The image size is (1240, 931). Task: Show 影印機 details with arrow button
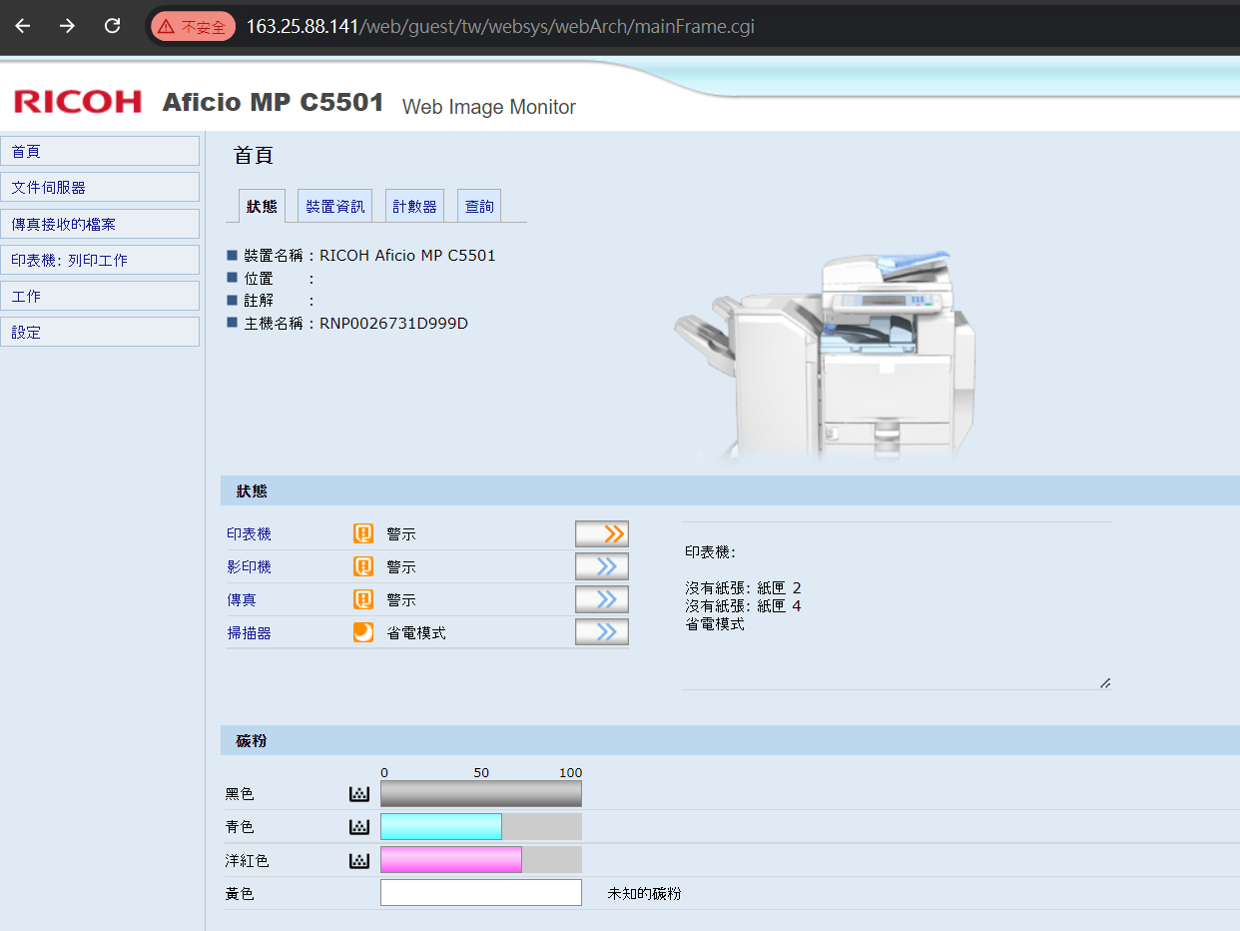click(x=602, y=567)
